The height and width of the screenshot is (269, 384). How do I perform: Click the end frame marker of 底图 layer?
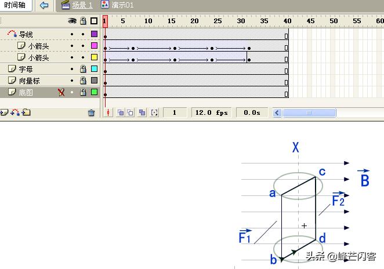click(x=286, y=94)
